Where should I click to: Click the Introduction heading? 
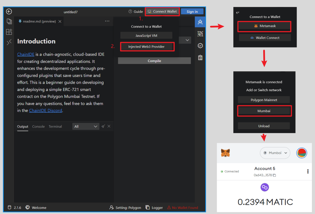(36, 41)
